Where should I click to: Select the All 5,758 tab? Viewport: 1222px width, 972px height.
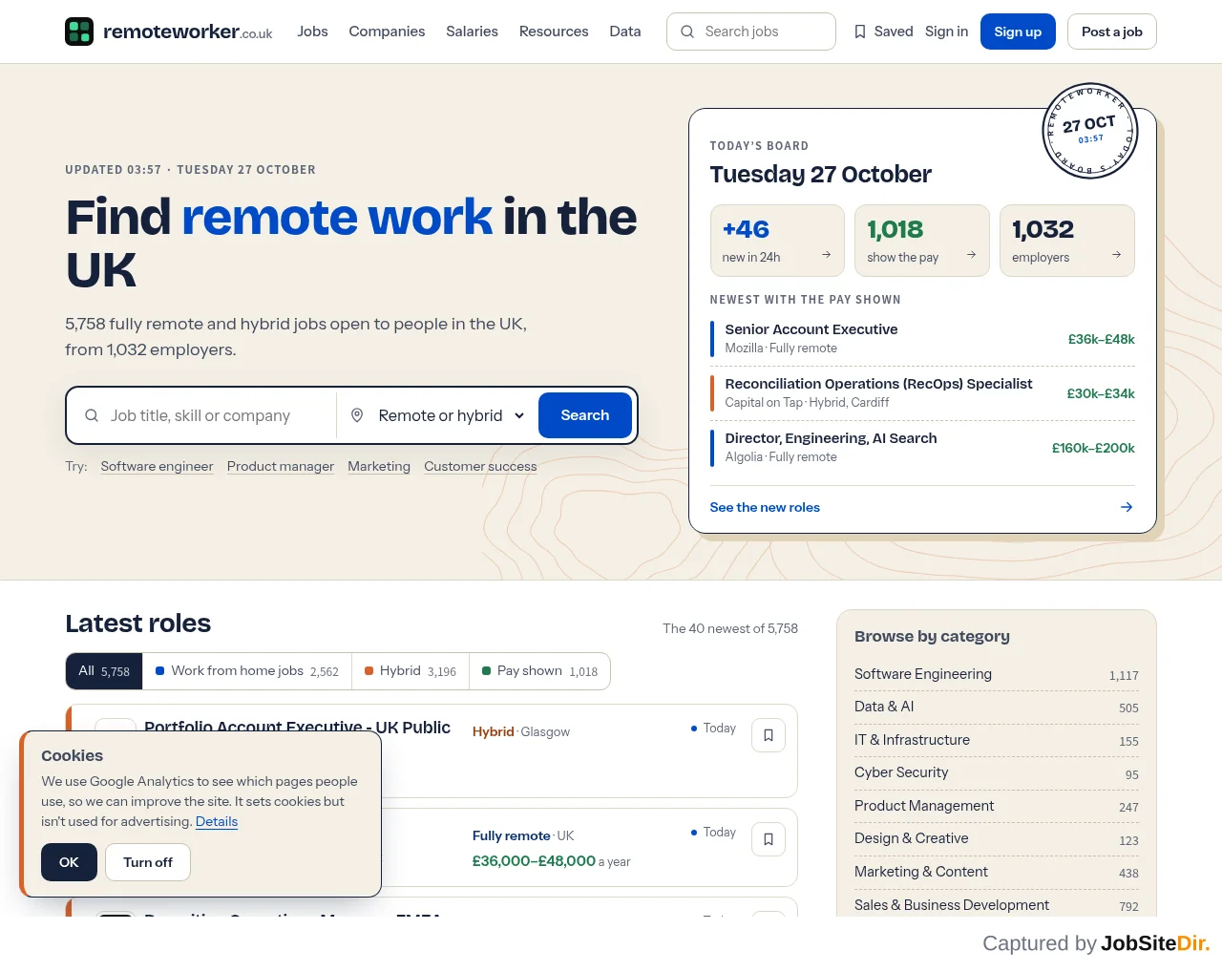click(x=104, y=671)
